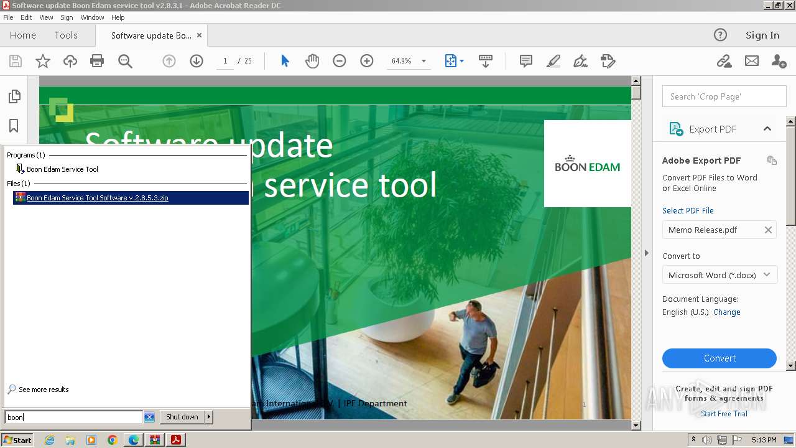Switch to the Tools tab
Screen dimensions: 796x448
66,35
